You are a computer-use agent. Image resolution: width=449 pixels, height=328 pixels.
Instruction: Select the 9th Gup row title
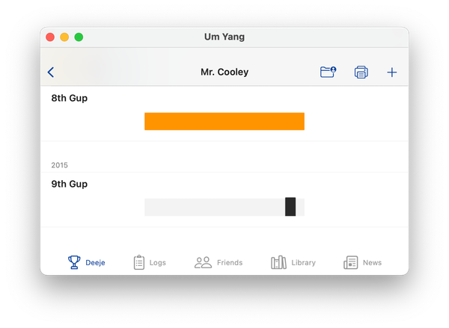pyautogui.click(x=70, y=184)
